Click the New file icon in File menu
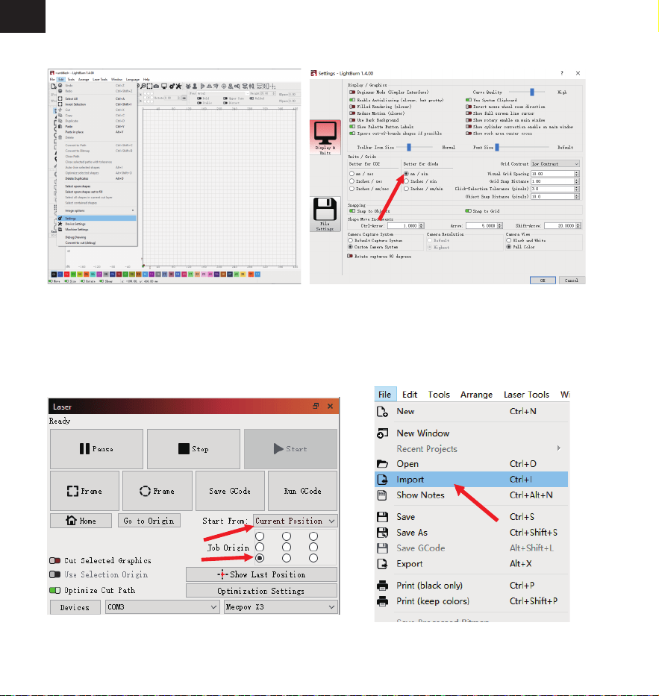The image size is (659, 696). [x=382, y=412]
